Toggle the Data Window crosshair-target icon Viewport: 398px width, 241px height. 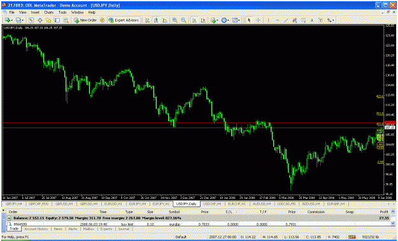click(x=40, y=20)
